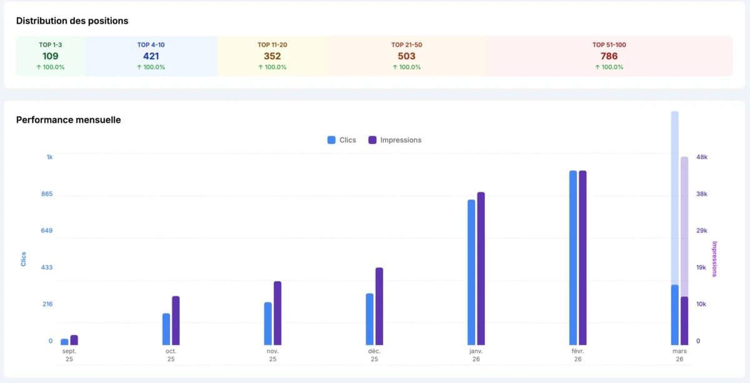This screenshot has width=750, height=383.
Task: Select the TOP 1-3 stat card
Action: pos(50,56)
